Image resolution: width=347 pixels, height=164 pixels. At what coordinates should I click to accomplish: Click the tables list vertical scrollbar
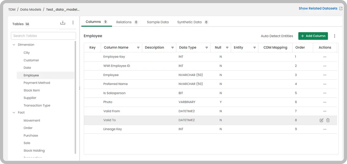[76, 97]
